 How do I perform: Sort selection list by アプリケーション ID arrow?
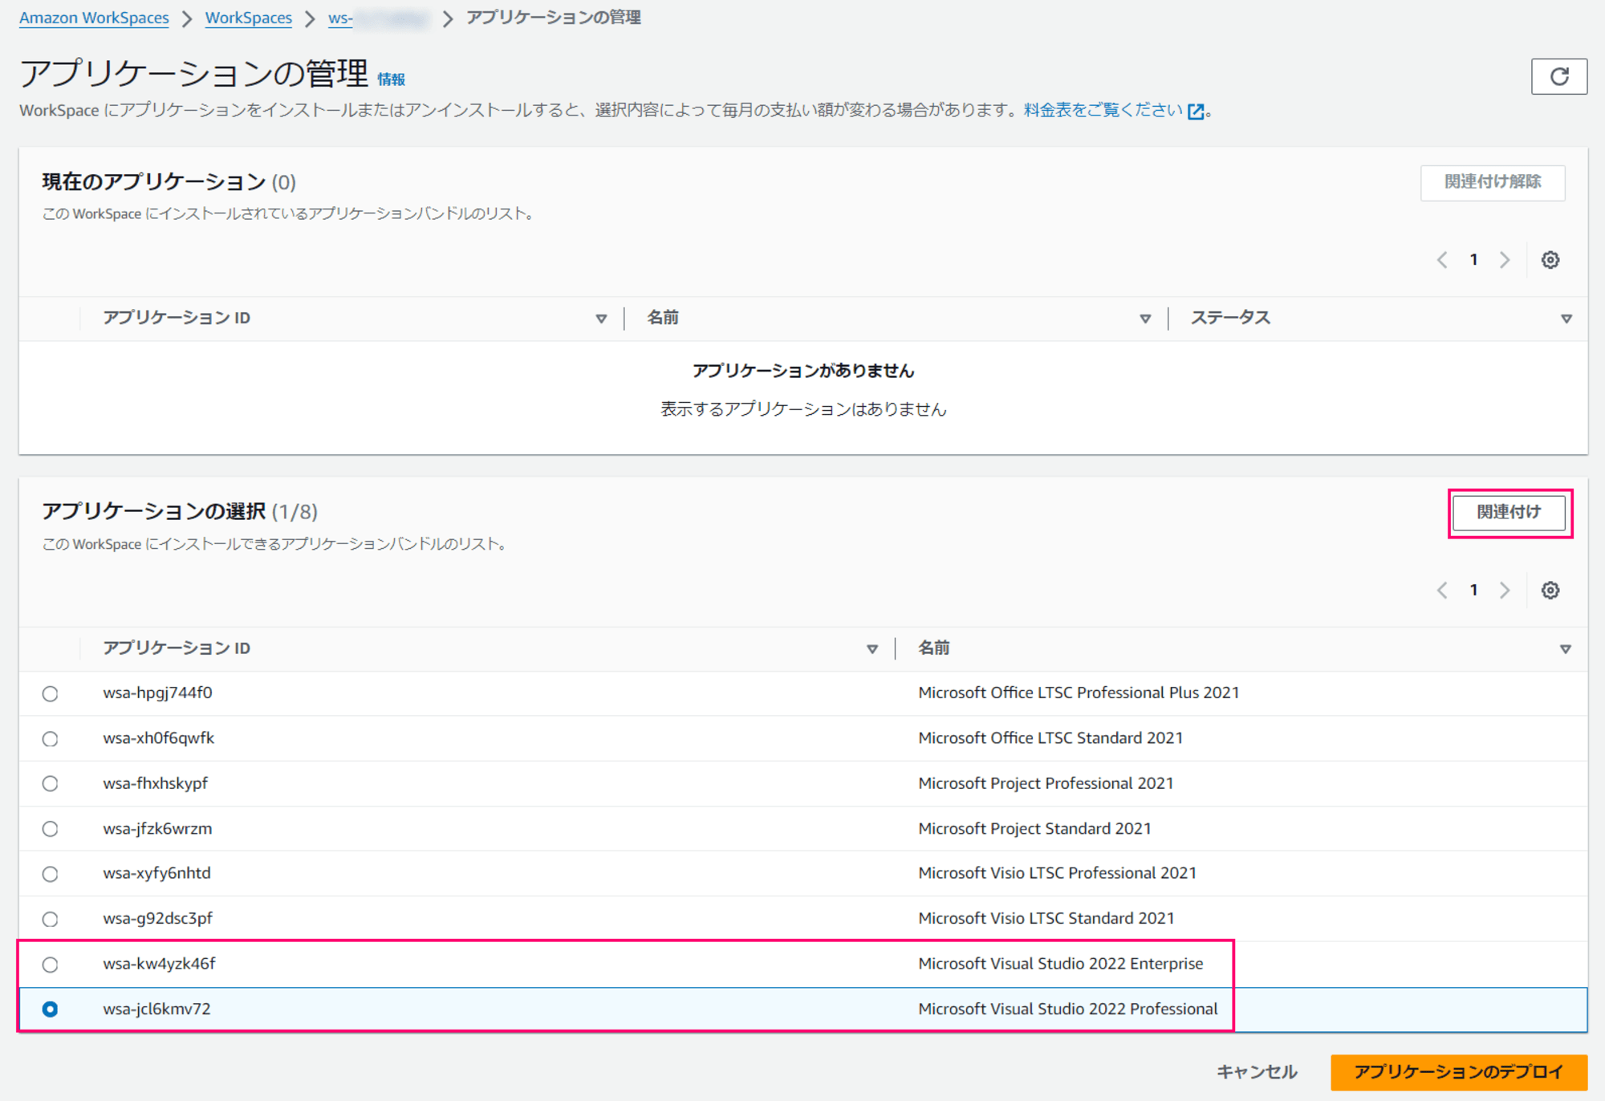point(872,649)
